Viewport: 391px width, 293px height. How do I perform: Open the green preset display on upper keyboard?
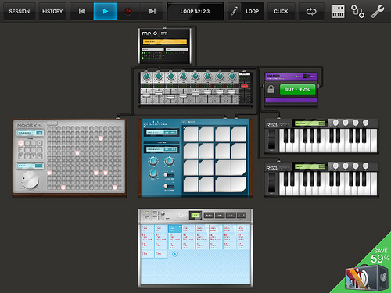pyautogui.click(x=310, y=123)
